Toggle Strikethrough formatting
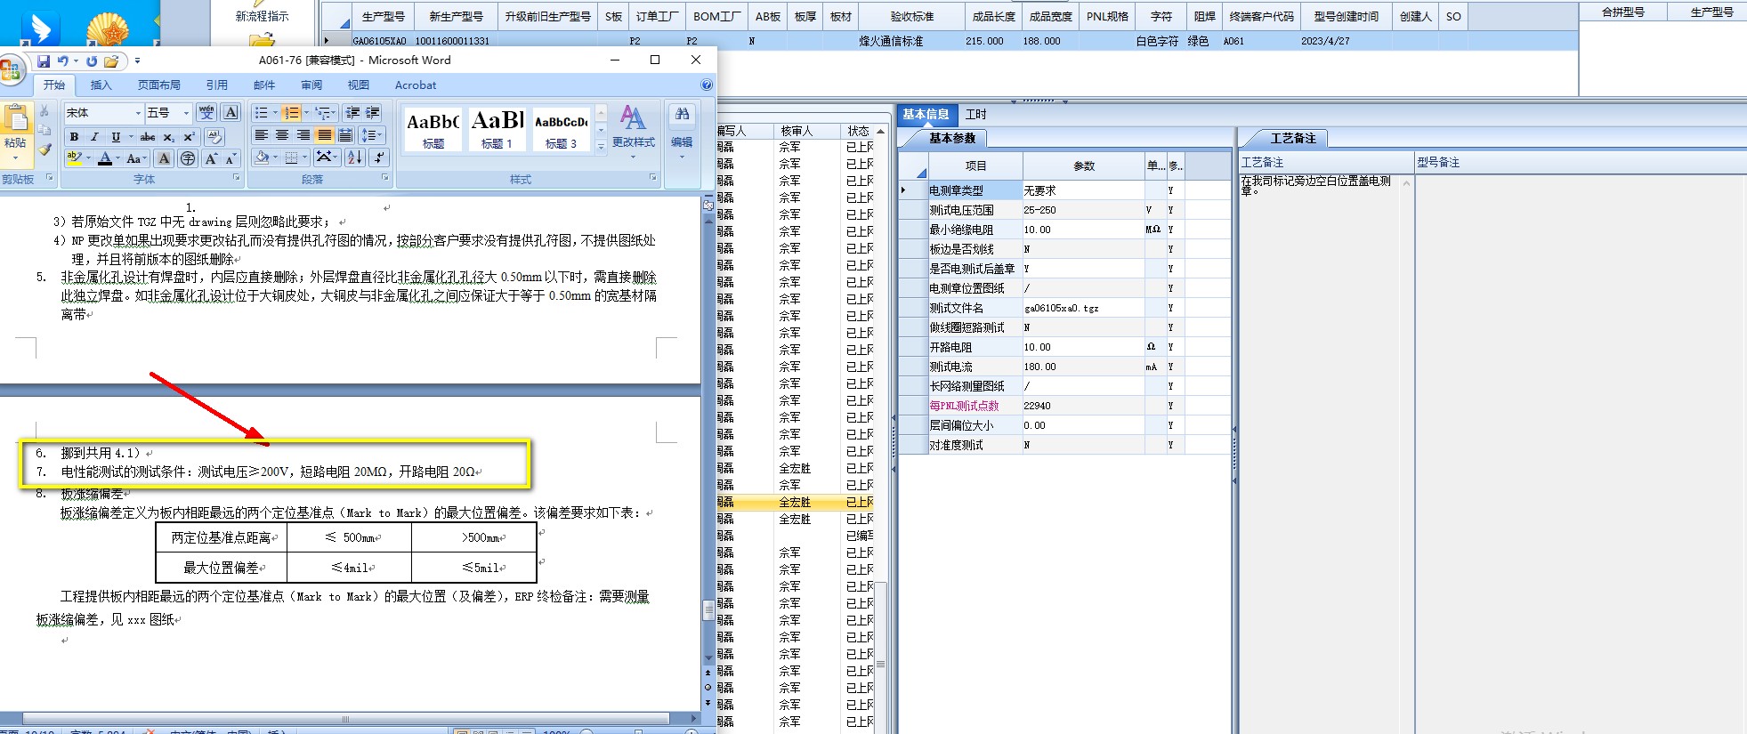The width and height of the screenshot is (1747, 734). (x=148, y=136)
